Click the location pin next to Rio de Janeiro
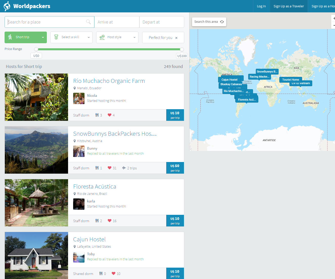Image resolution: width=335 pixels, height=279 pixels. [x=75, y=194]
